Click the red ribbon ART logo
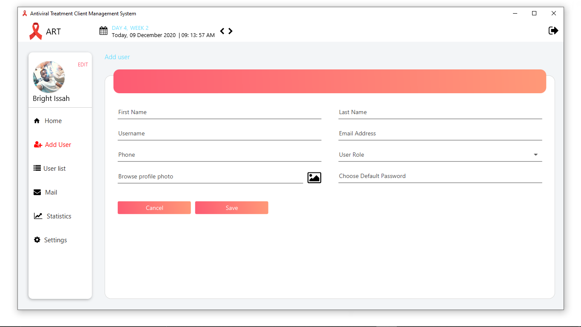Image resolution: width=581 pixels, height=327 pixels. point(35,31)
